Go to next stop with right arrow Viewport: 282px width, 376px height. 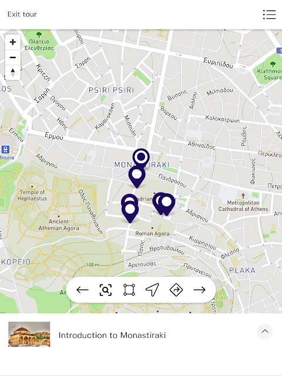[x=199, y=290]
